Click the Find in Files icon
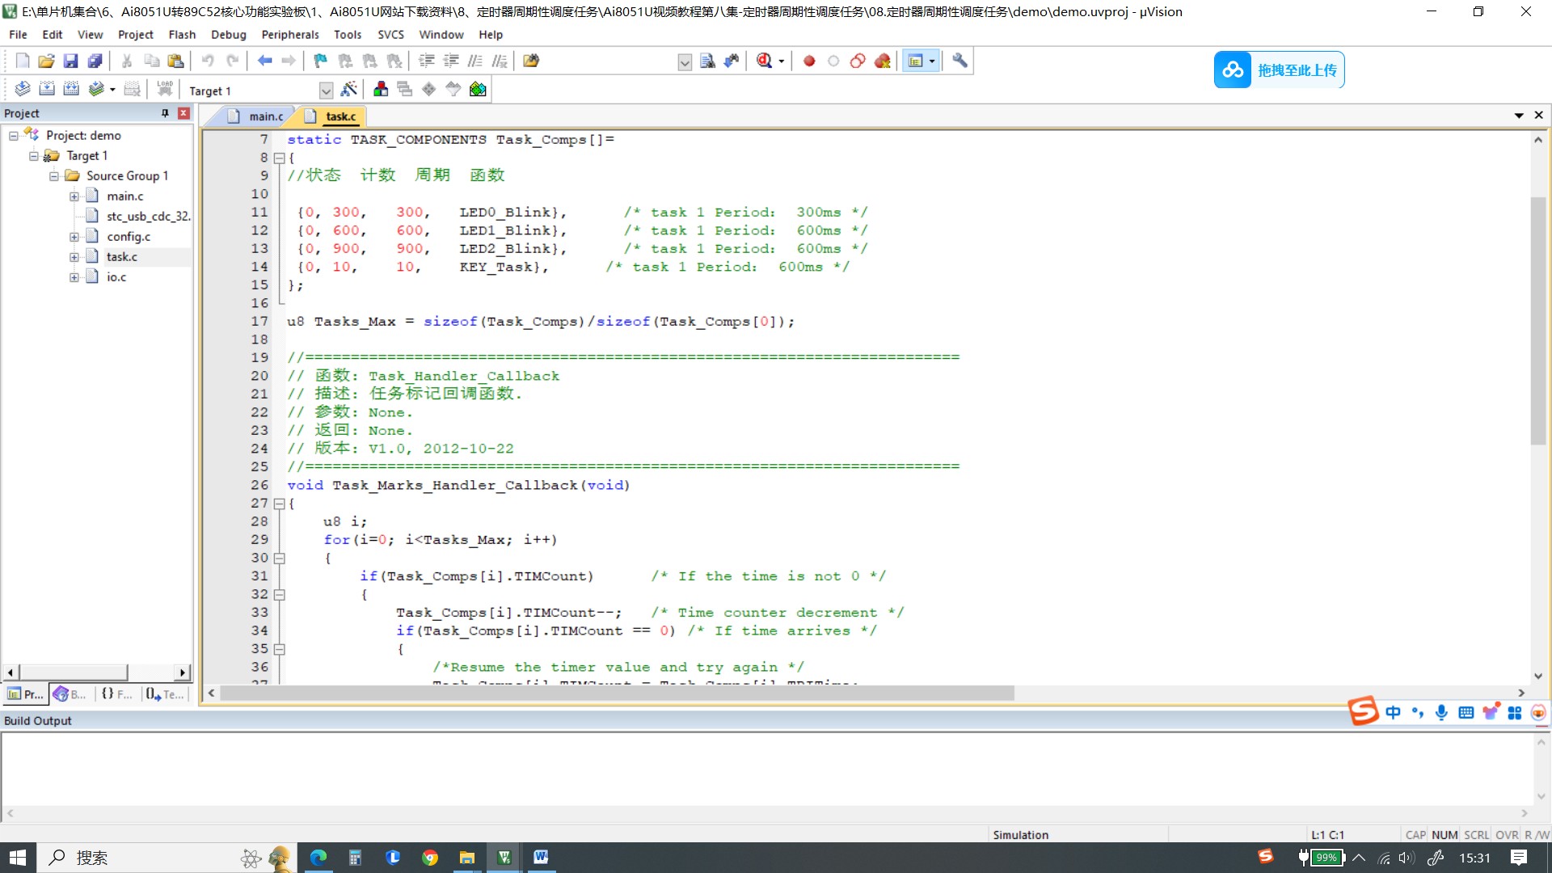This screenshot has width=1552, height=873. coord(531,61)
